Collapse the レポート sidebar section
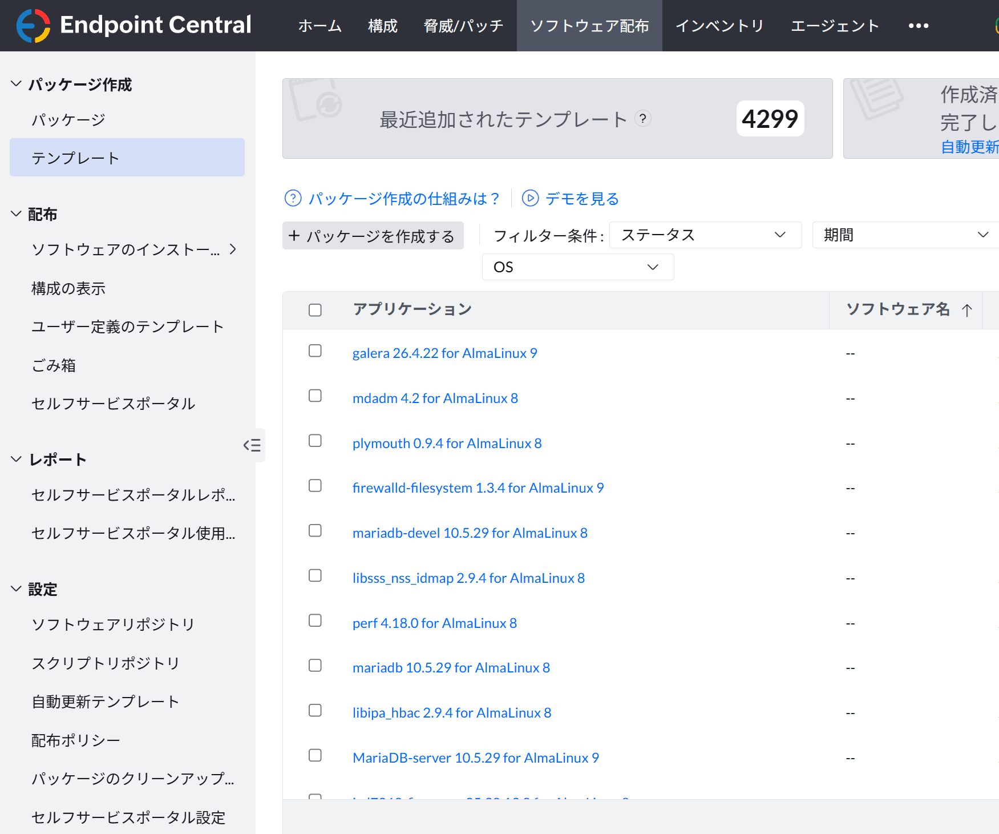Image resolution: width=999 pixels, height=834 pixels. coord(16,459)
